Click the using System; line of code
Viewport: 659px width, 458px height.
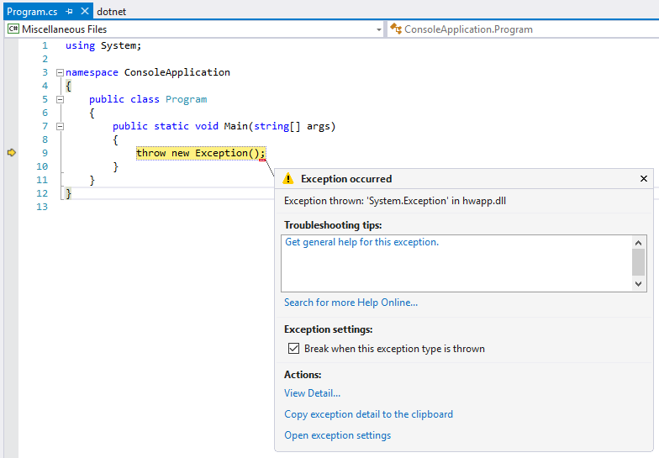pyautogui.click(x=103, y=45)
